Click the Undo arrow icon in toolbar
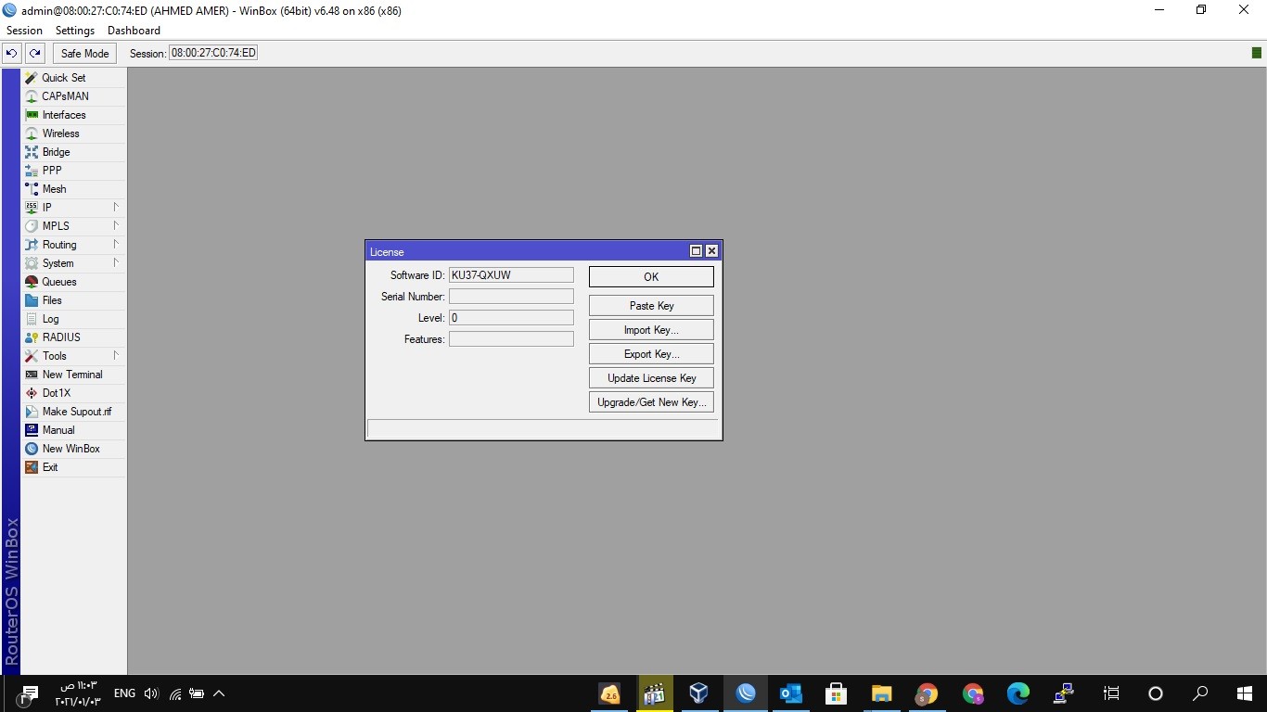This screenshot has height=712, width=1267. coord(12,54)
